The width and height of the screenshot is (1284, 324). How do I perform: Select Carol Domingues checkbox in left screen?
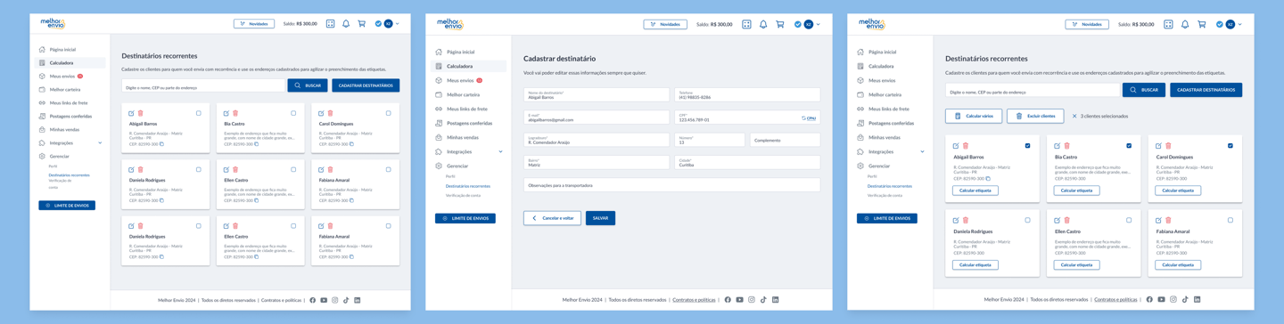pos(389,113)
